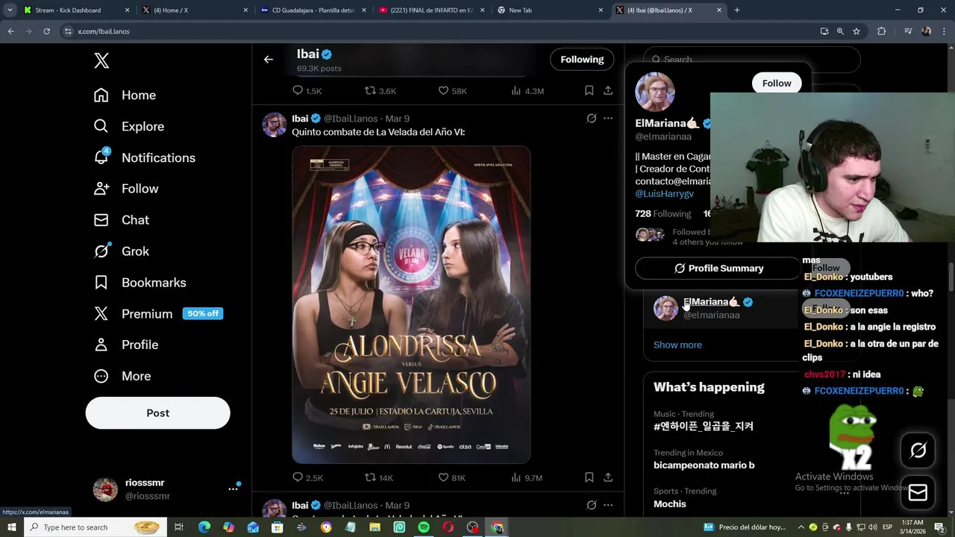This screenshot has height=537, width=955.
Task: Expand the More menu in sidebar
Action: (x=122, y=376)
